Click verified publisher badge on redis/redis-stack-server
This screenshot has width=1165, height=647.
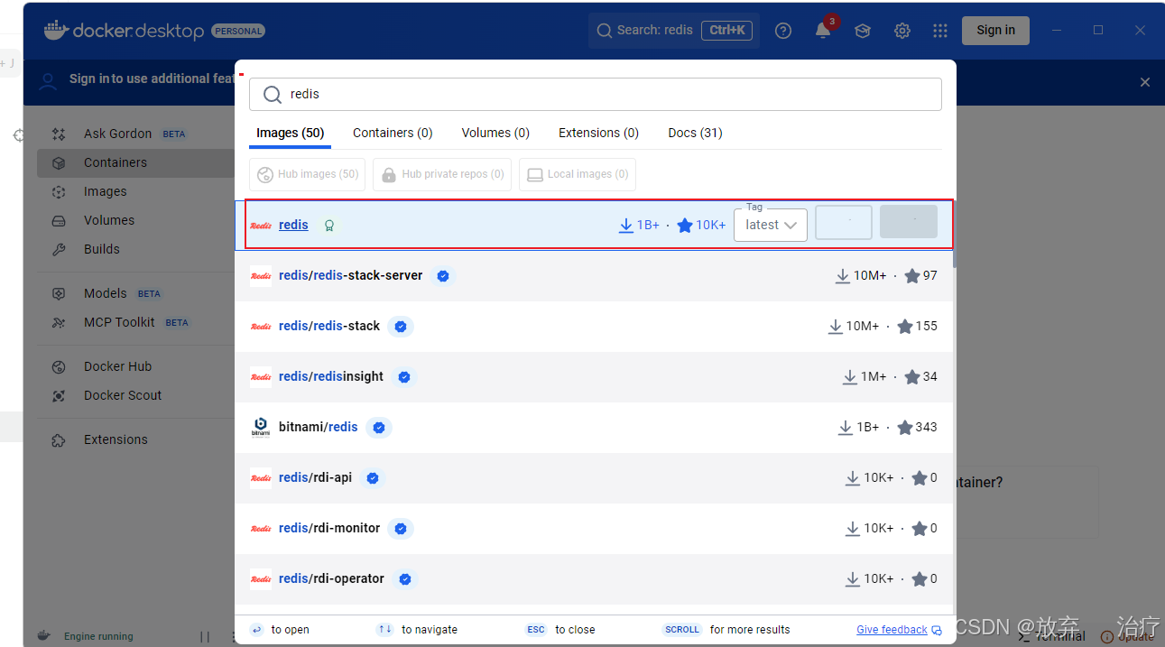[443, 276]
